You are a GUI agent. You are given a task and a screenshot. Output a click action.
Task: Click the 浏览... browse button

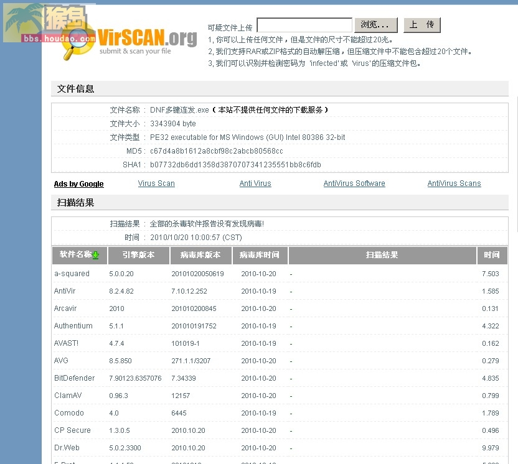point(376,25)
